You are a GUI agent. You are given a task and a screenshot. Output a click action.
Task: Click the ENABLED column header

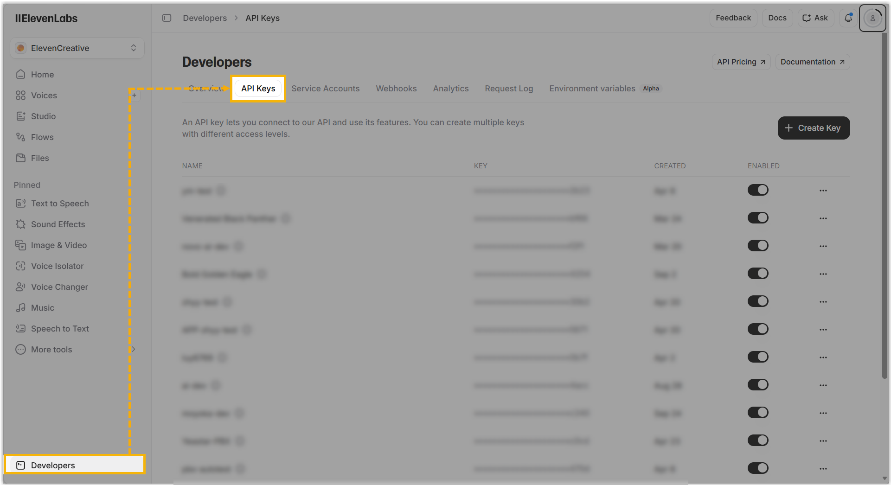click(x=763, y=166)
